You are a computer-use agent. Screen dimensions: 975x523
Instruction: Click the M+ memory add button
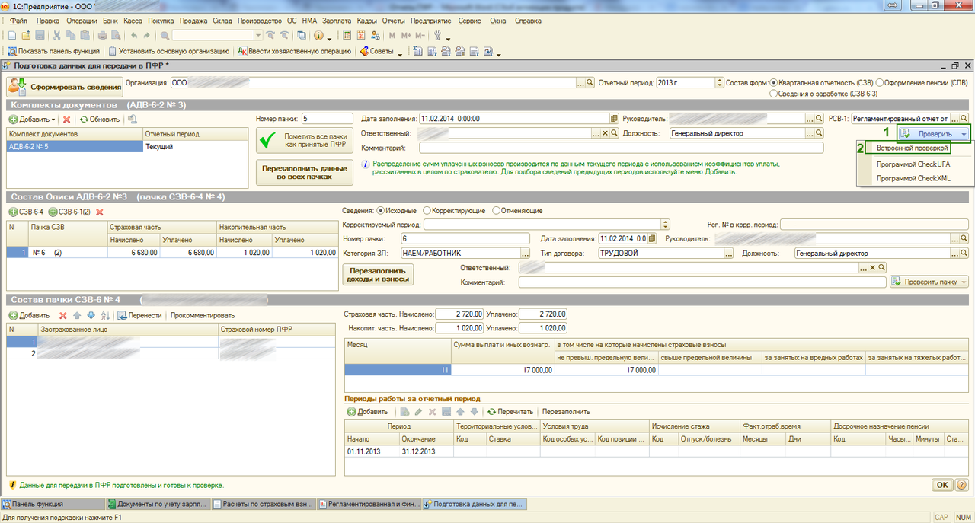click(x=406, y=36)
